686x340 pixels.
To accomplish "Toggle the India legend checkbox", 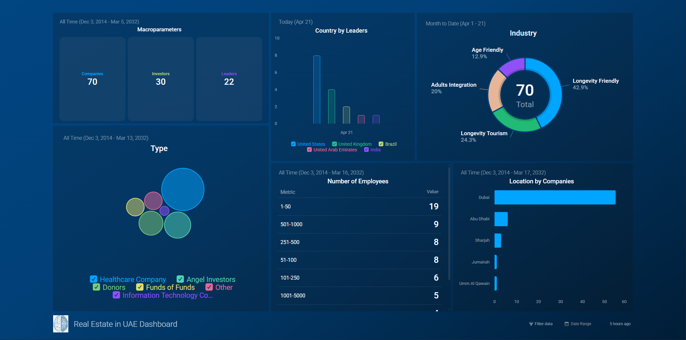I will tap(366, 150).
